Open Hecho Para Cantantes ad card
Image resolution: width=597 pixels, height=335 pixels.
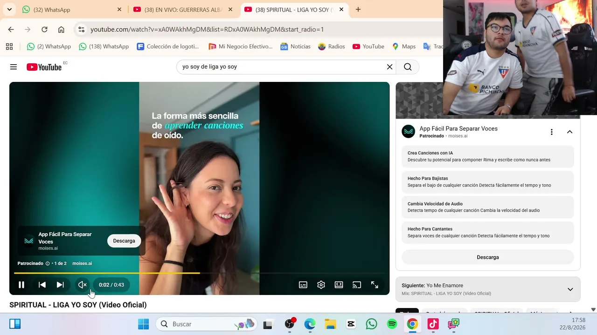[488, 232]
